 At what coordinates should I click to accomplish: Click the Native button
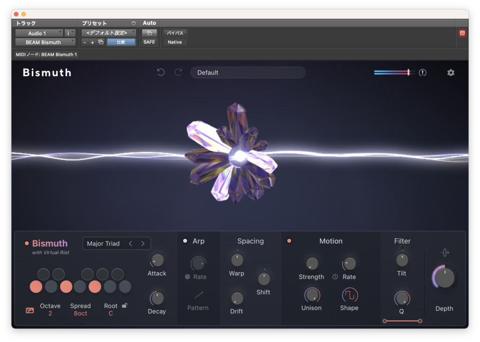tap(175, 42)
